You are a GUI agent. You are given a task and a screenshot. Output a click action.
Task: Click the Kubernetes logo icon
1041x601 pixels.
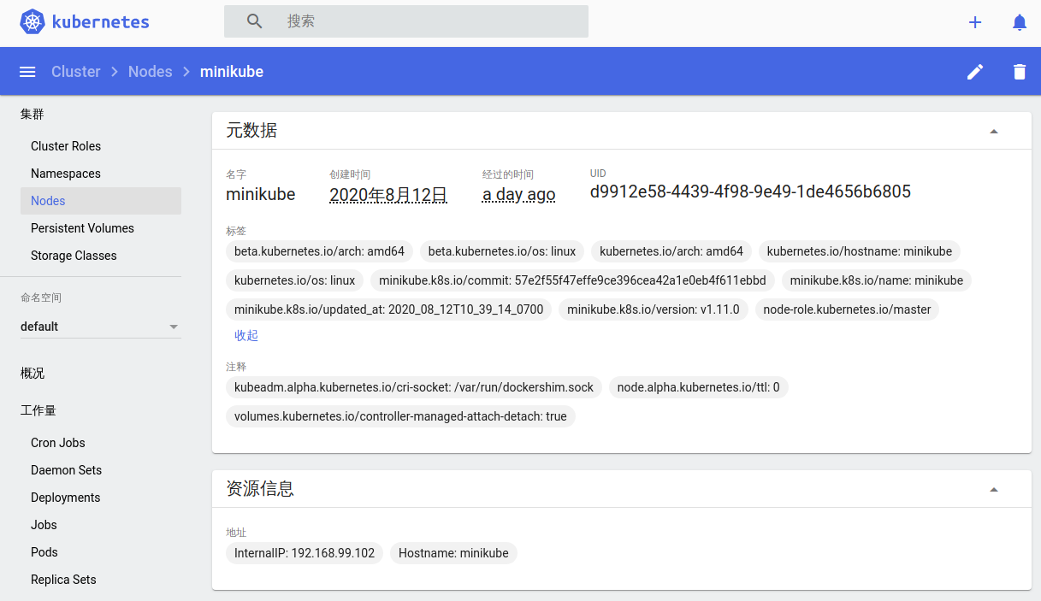pos(33,22)
